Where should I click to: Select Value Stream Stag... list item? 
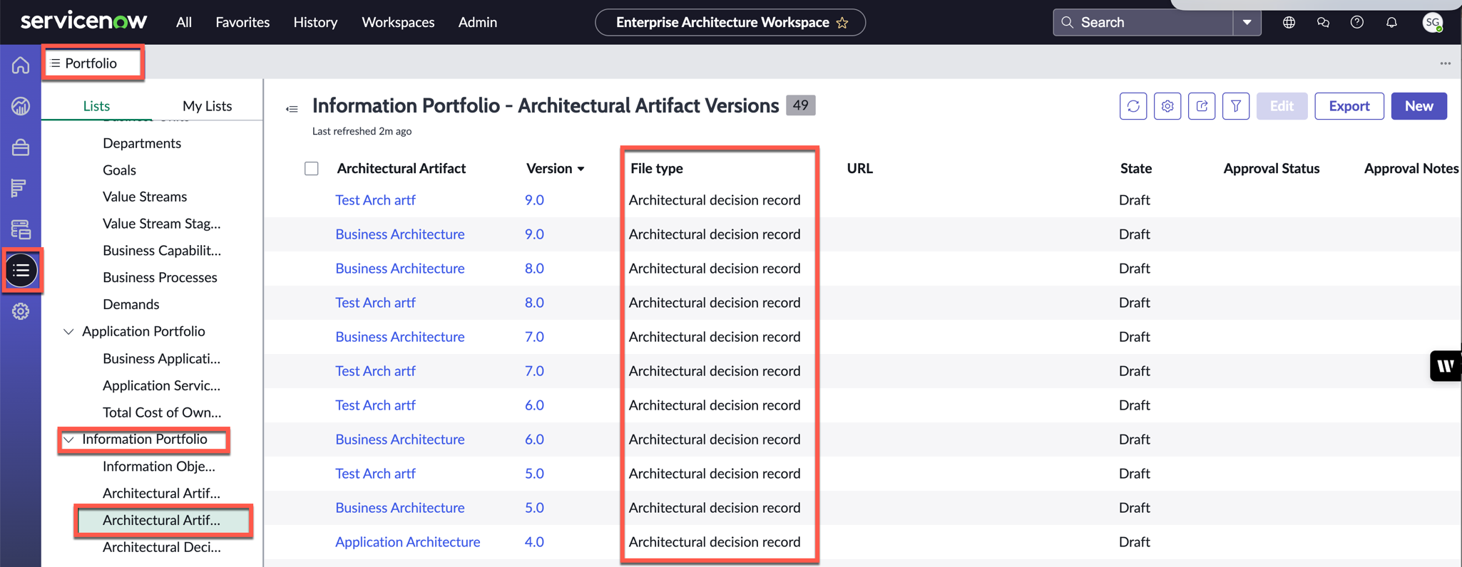pyautogui.click(x=161, y=224)
